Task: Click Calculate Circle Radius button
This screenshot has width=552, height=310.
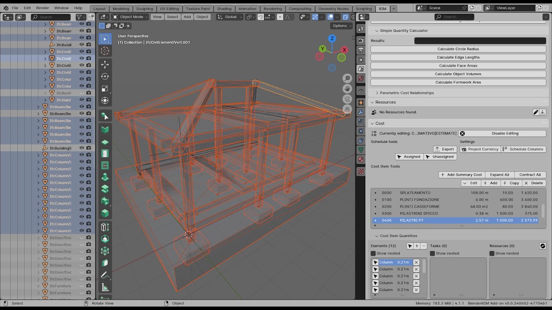Action: (458, 49)
